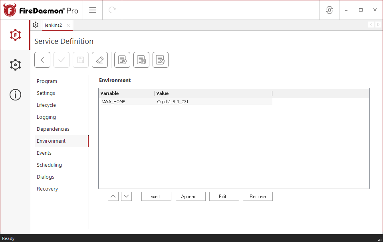Click the tab scroll left arrow
Image resolution: width=383 pixels, height=242 pixels.
click(371, 25)
